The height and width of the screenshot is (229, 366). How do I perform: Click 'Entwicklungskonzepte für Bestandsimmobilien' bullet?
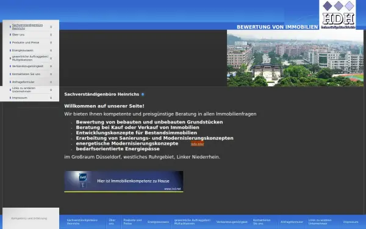point(136,133)
